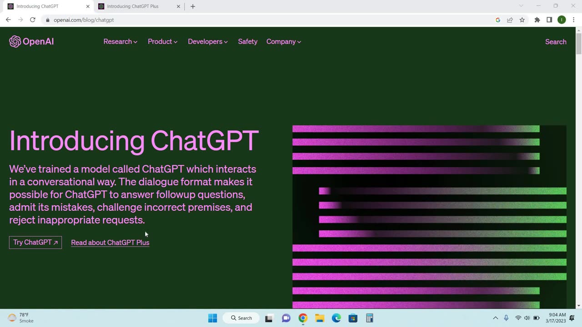
Task: Click the padlock site info icon
Action: point(47,20)
